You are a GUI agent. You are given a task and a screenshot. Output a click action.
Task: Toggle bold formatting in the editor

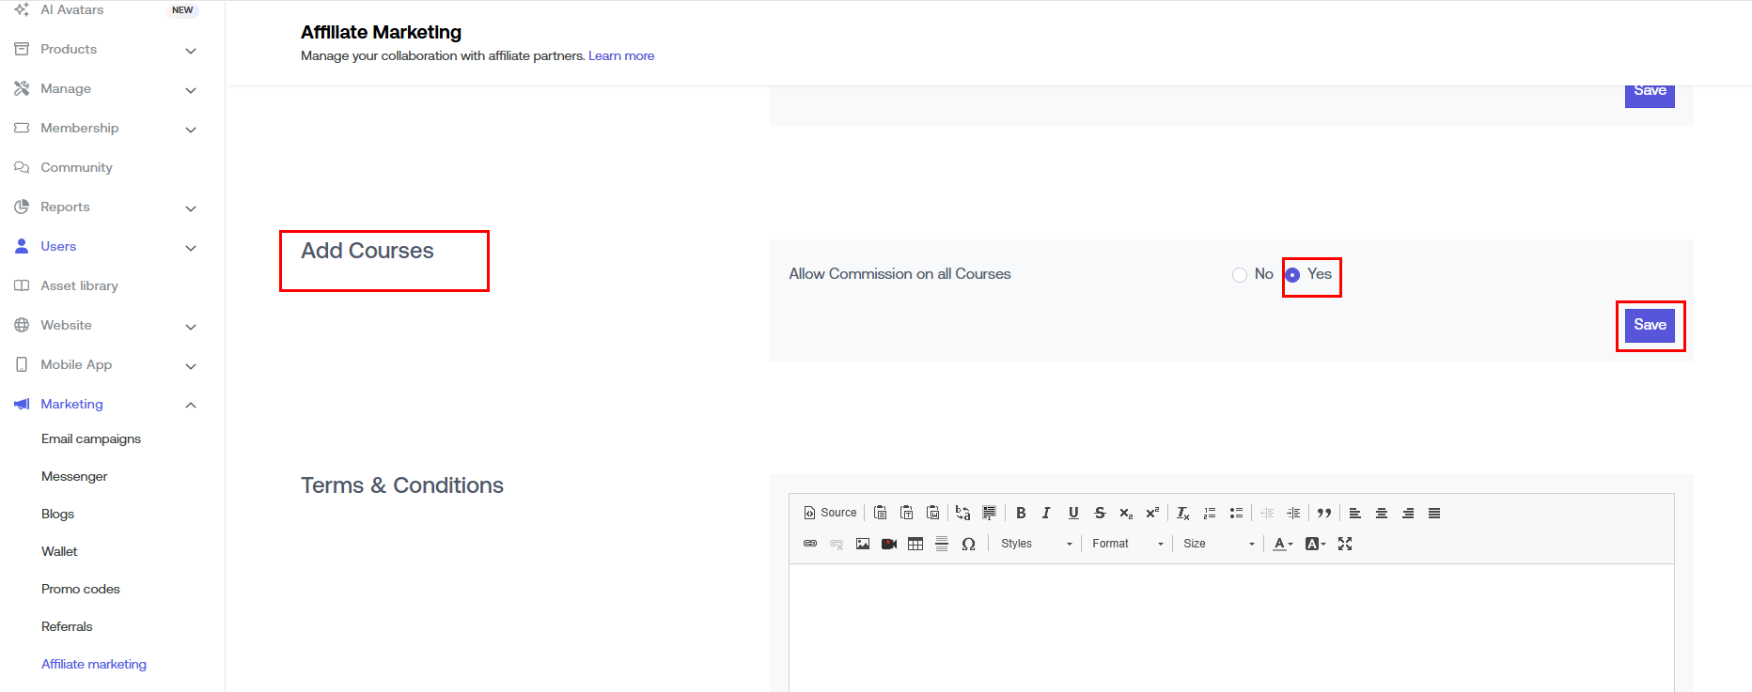[x=1021, y=513]
